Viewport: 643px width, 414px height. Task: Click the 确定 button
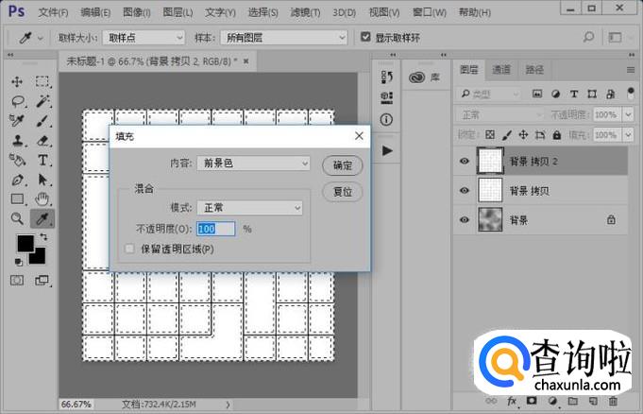coord(343,165)
